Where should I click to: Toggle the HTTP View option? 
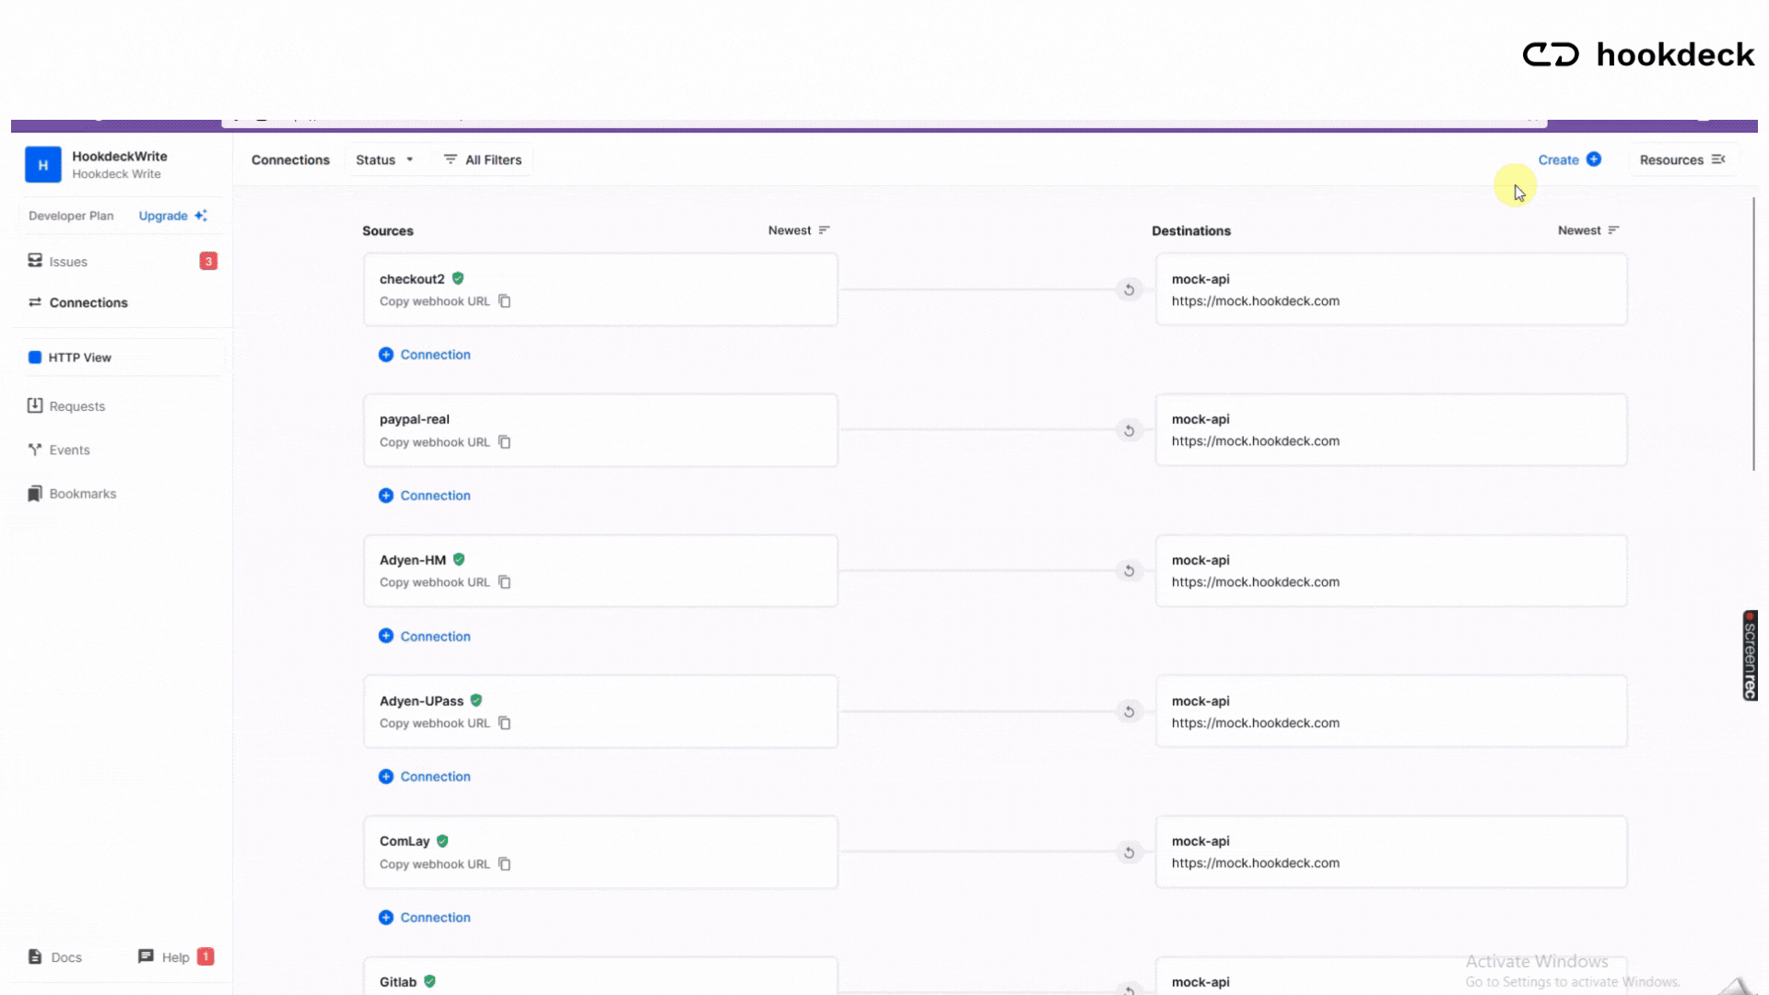click(x=79, y=357)
